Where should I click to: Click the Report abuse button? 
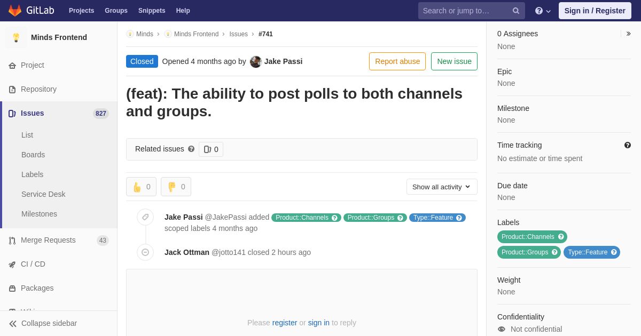click(397, 61)
